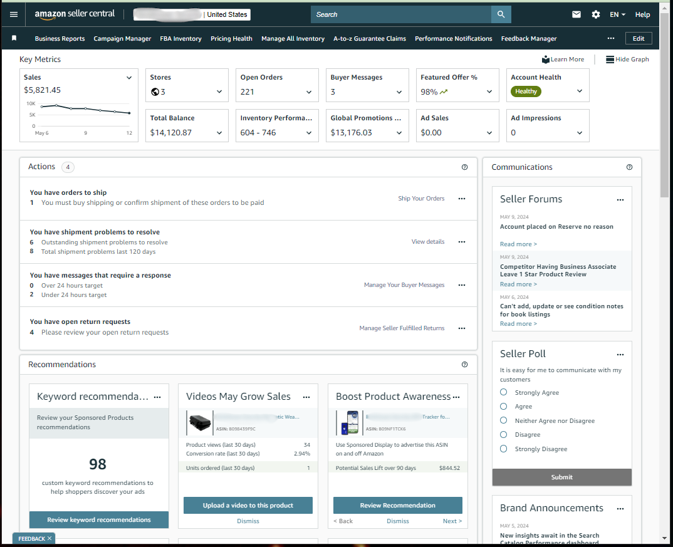Go to FBA Inventory
Image resolution: width=673 pixels, height=547 pixels.
click(x=180, y=39)
